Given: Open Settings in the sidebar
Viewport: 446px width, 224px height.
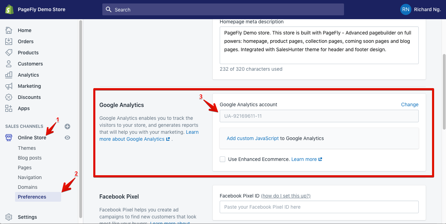Looking at the screenshot, I should pyautogui.click(x=28, y=217).
